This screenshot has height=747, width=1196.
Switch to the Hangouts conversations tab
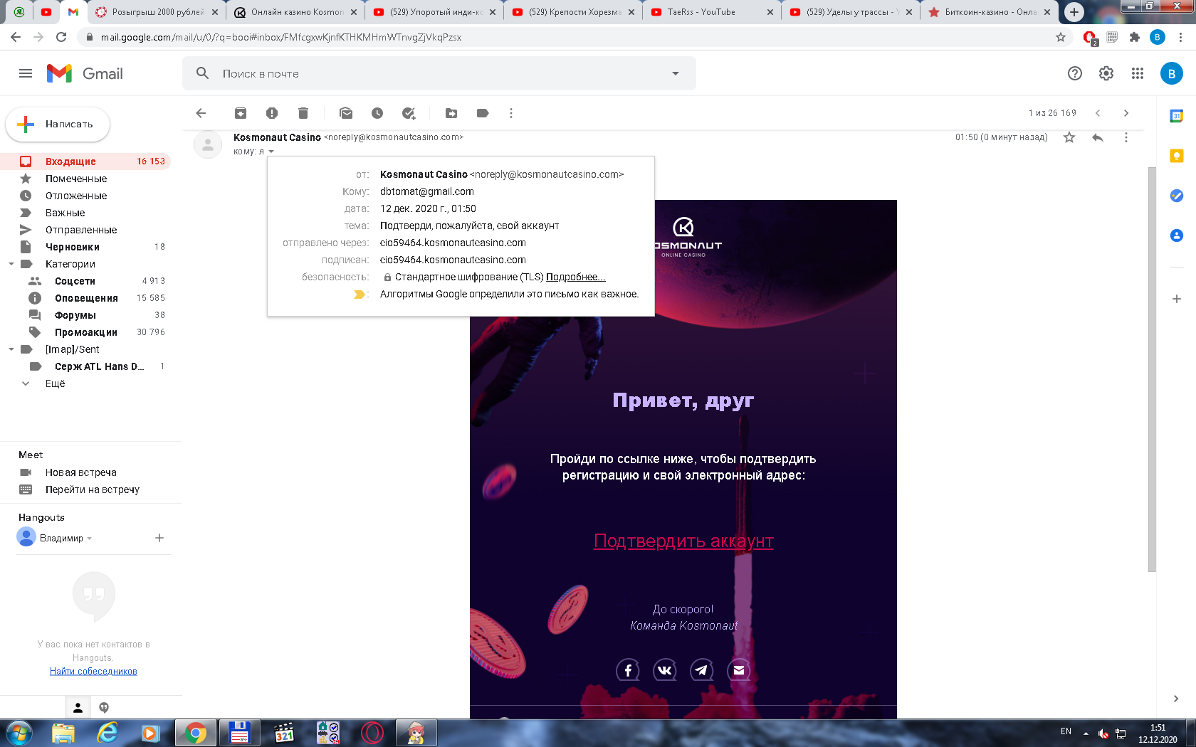pos(104,708)
